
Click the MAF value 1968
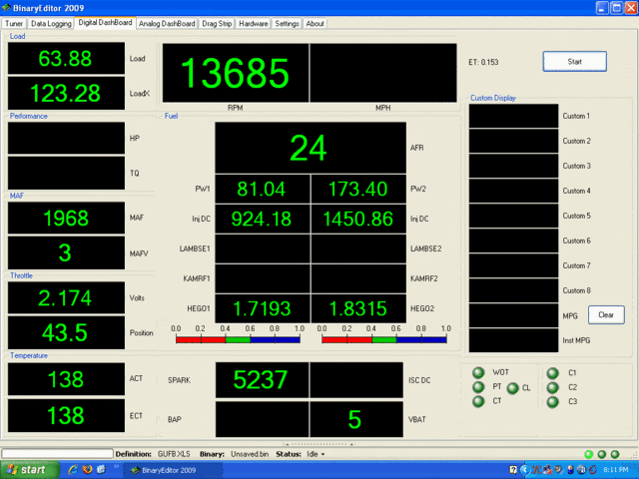[66, 218]
